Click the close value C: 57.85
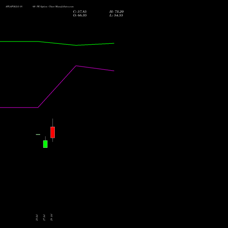The height and width of the screenshot is (228, 228). [x=80, y=12]
